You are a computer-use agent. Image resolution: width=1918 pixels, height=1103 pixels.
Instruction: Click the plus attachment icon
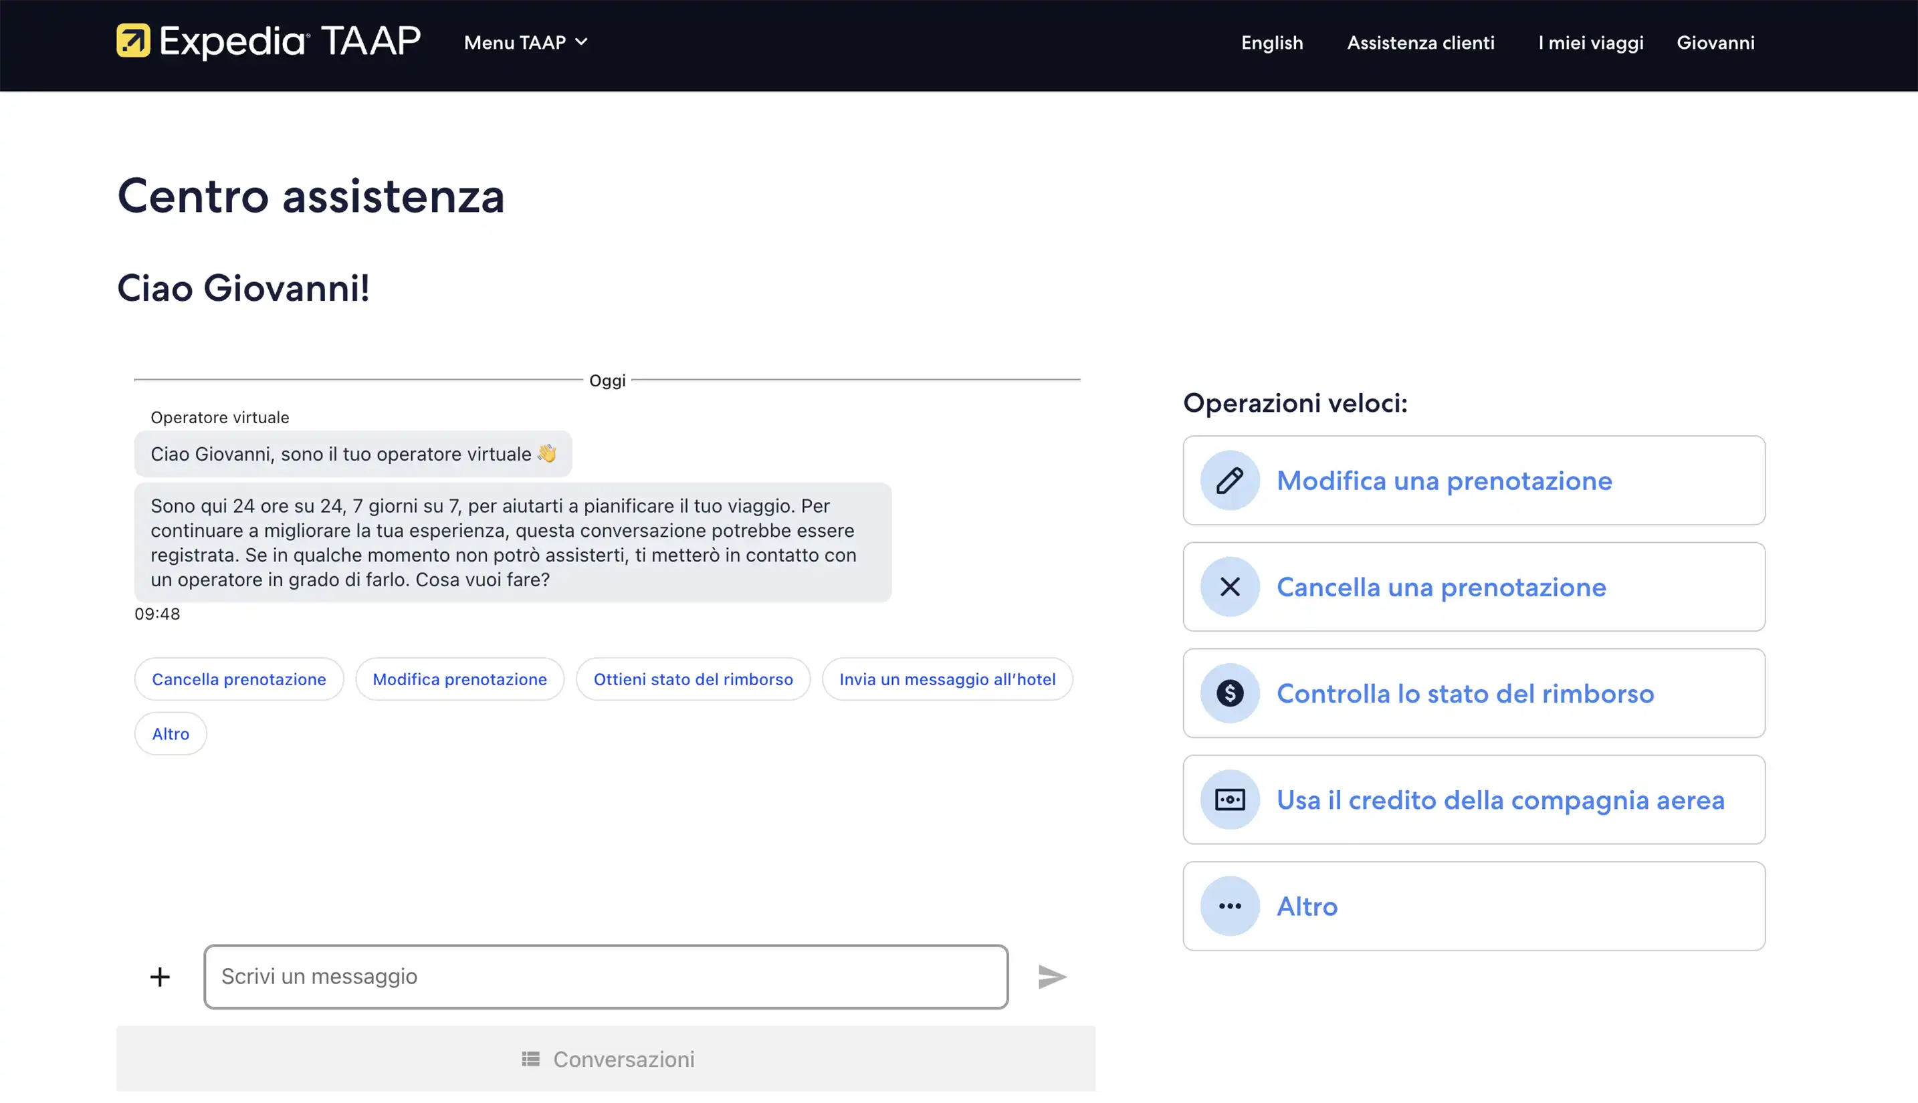pyautogui.click(x=160, y=977)
